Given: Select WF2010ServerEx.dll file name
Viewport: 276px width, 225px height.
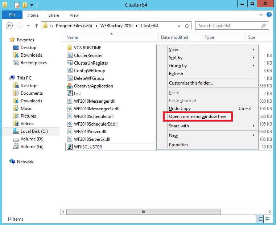Looking at the screenshot, I should tap(92, 139).
